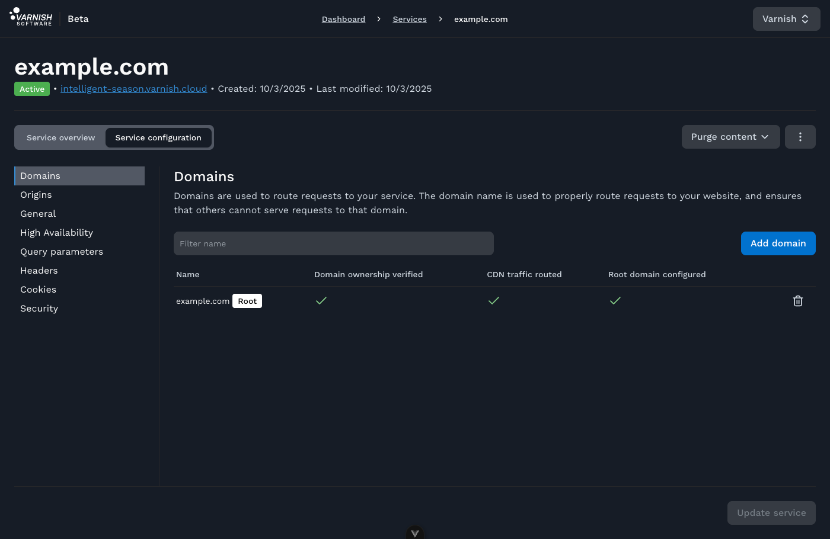Click the CDN traffic routed checkmark

pyautogui.click(x=493, y=301)
